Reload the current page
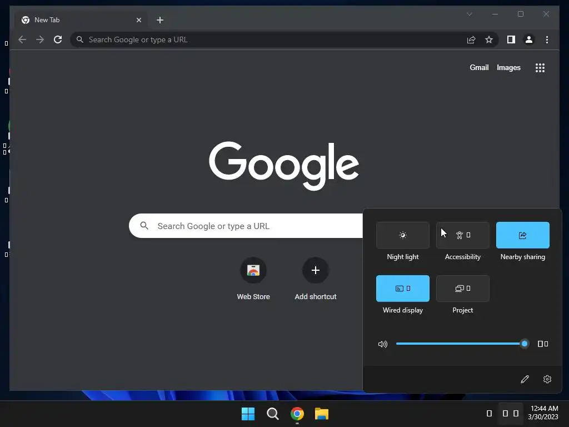569x427 pixels. point(58,39)
